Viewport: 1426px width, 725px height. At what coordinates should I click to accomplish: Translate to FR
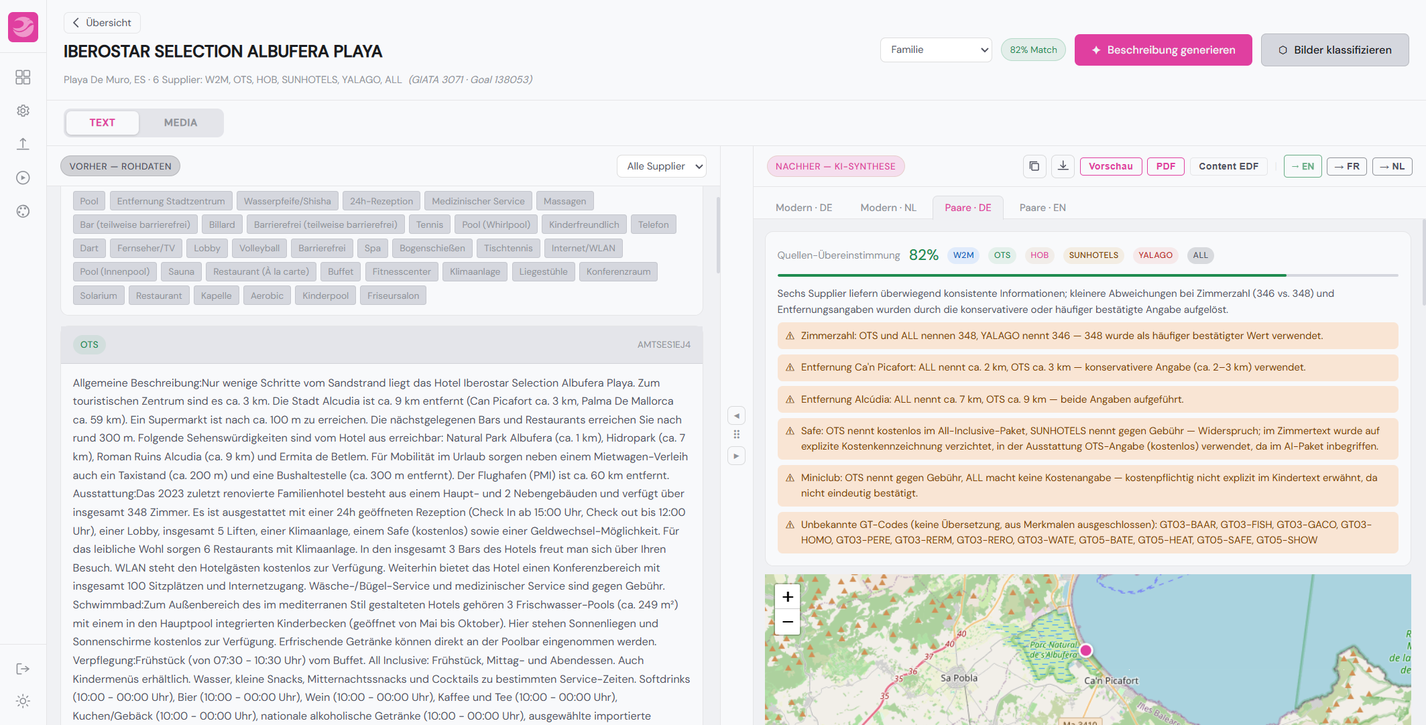click(x=1347, y=166)
